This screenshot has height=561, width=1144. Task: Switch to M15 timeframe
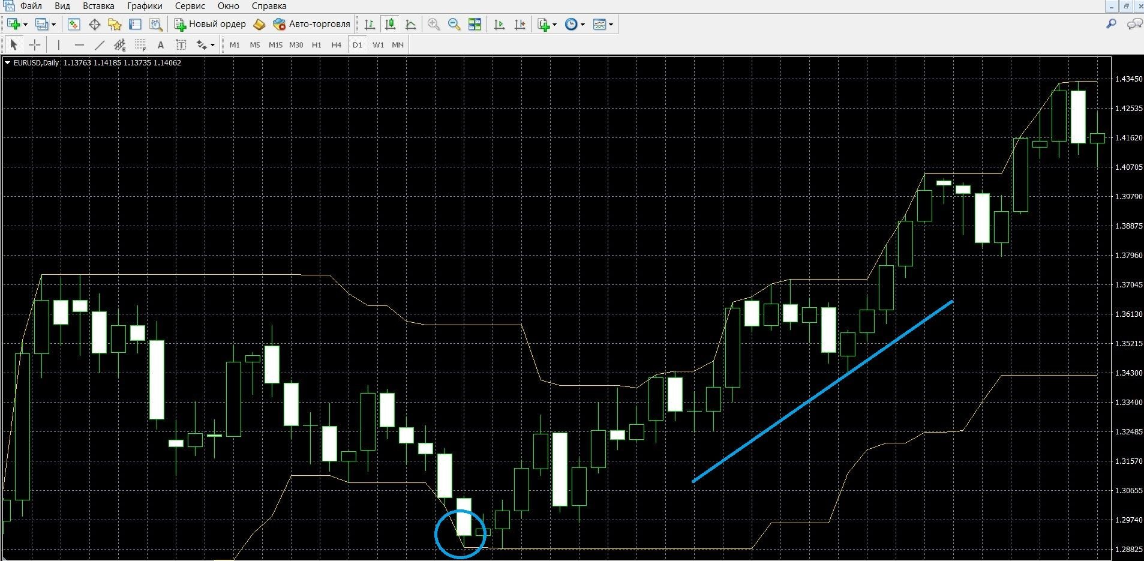[275, 45]
